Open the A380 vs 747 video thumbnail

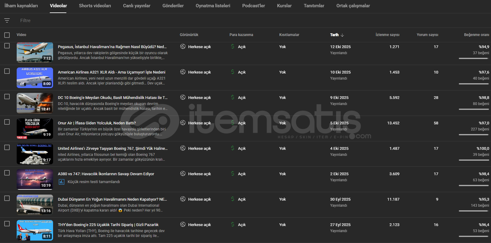point(35,179)
